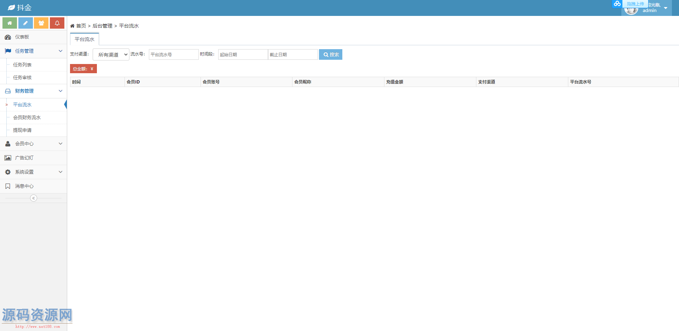Open 消息中心 in the sidebar
This screenshot has height=331, width=679.
33,186
